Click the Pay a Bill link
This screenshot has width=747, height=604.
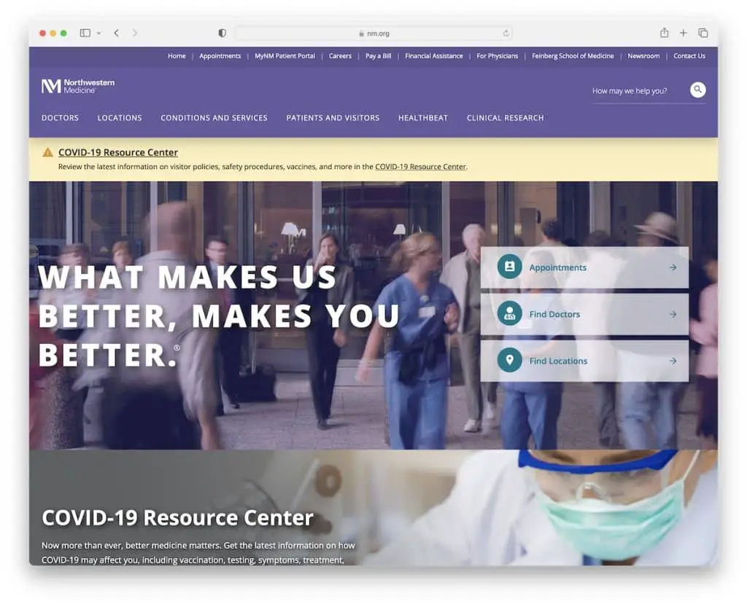click(x=379, y=55)
